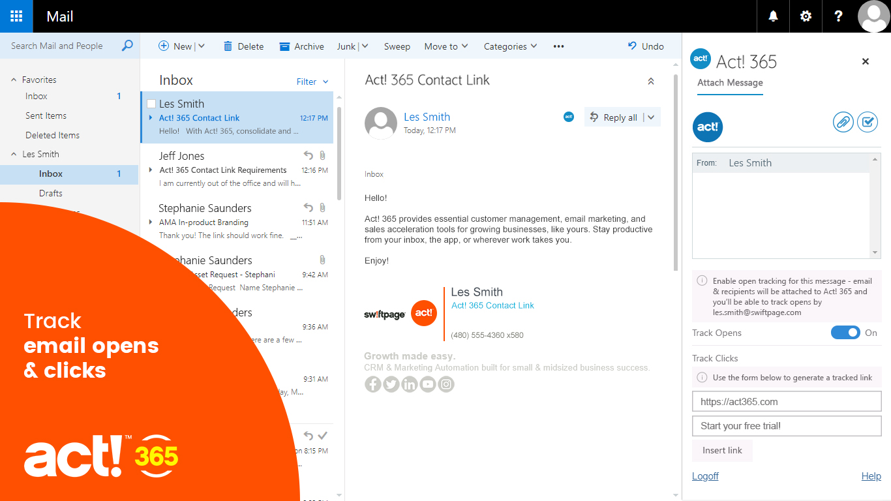891x501 pixels.
Task: Tick the checkbox on Les Smith message
Action: point(151,104)
